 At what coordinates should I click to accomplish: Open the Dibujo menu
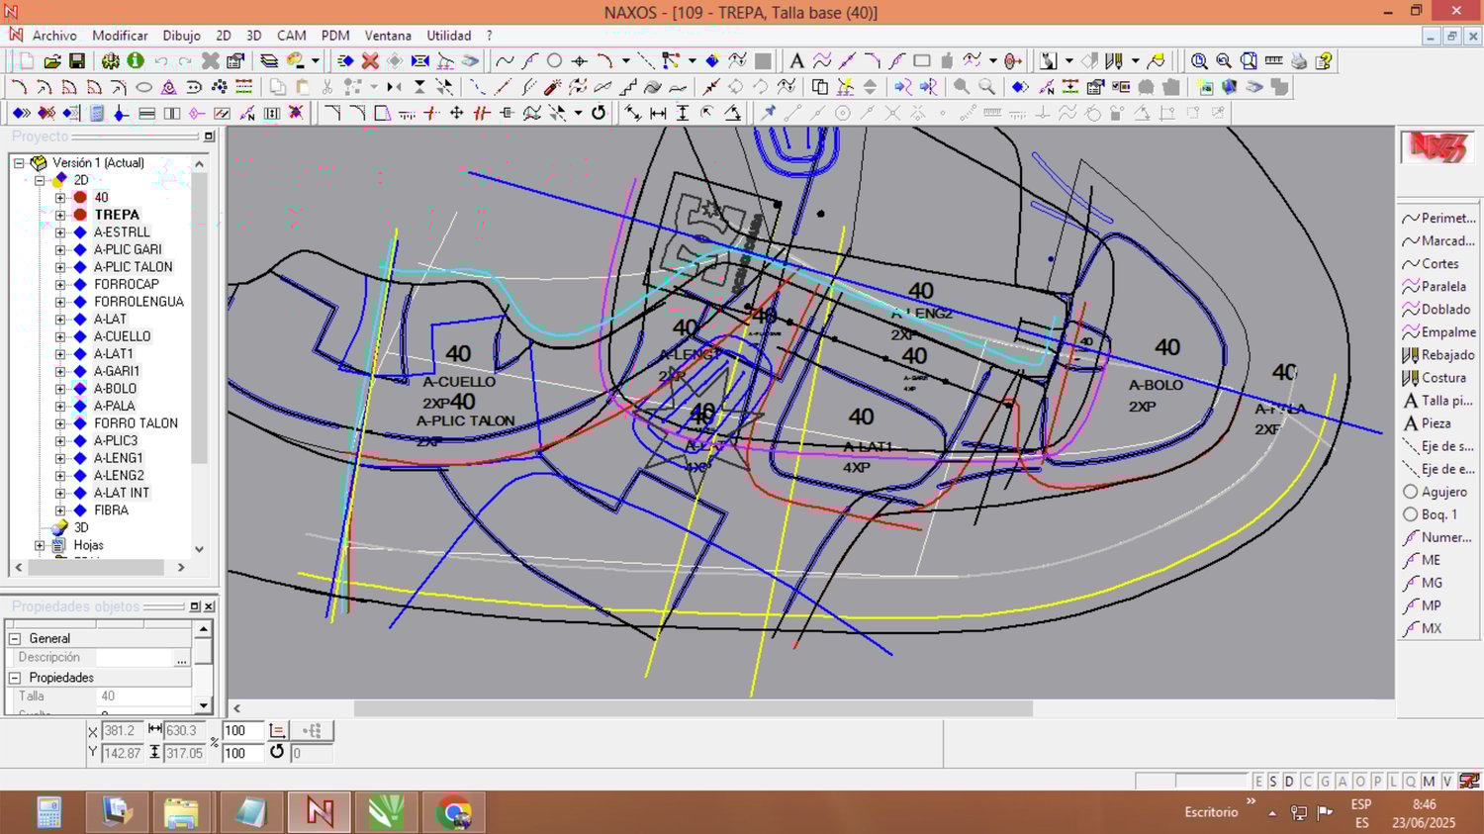pyautogui.click(x=181, y=36)
